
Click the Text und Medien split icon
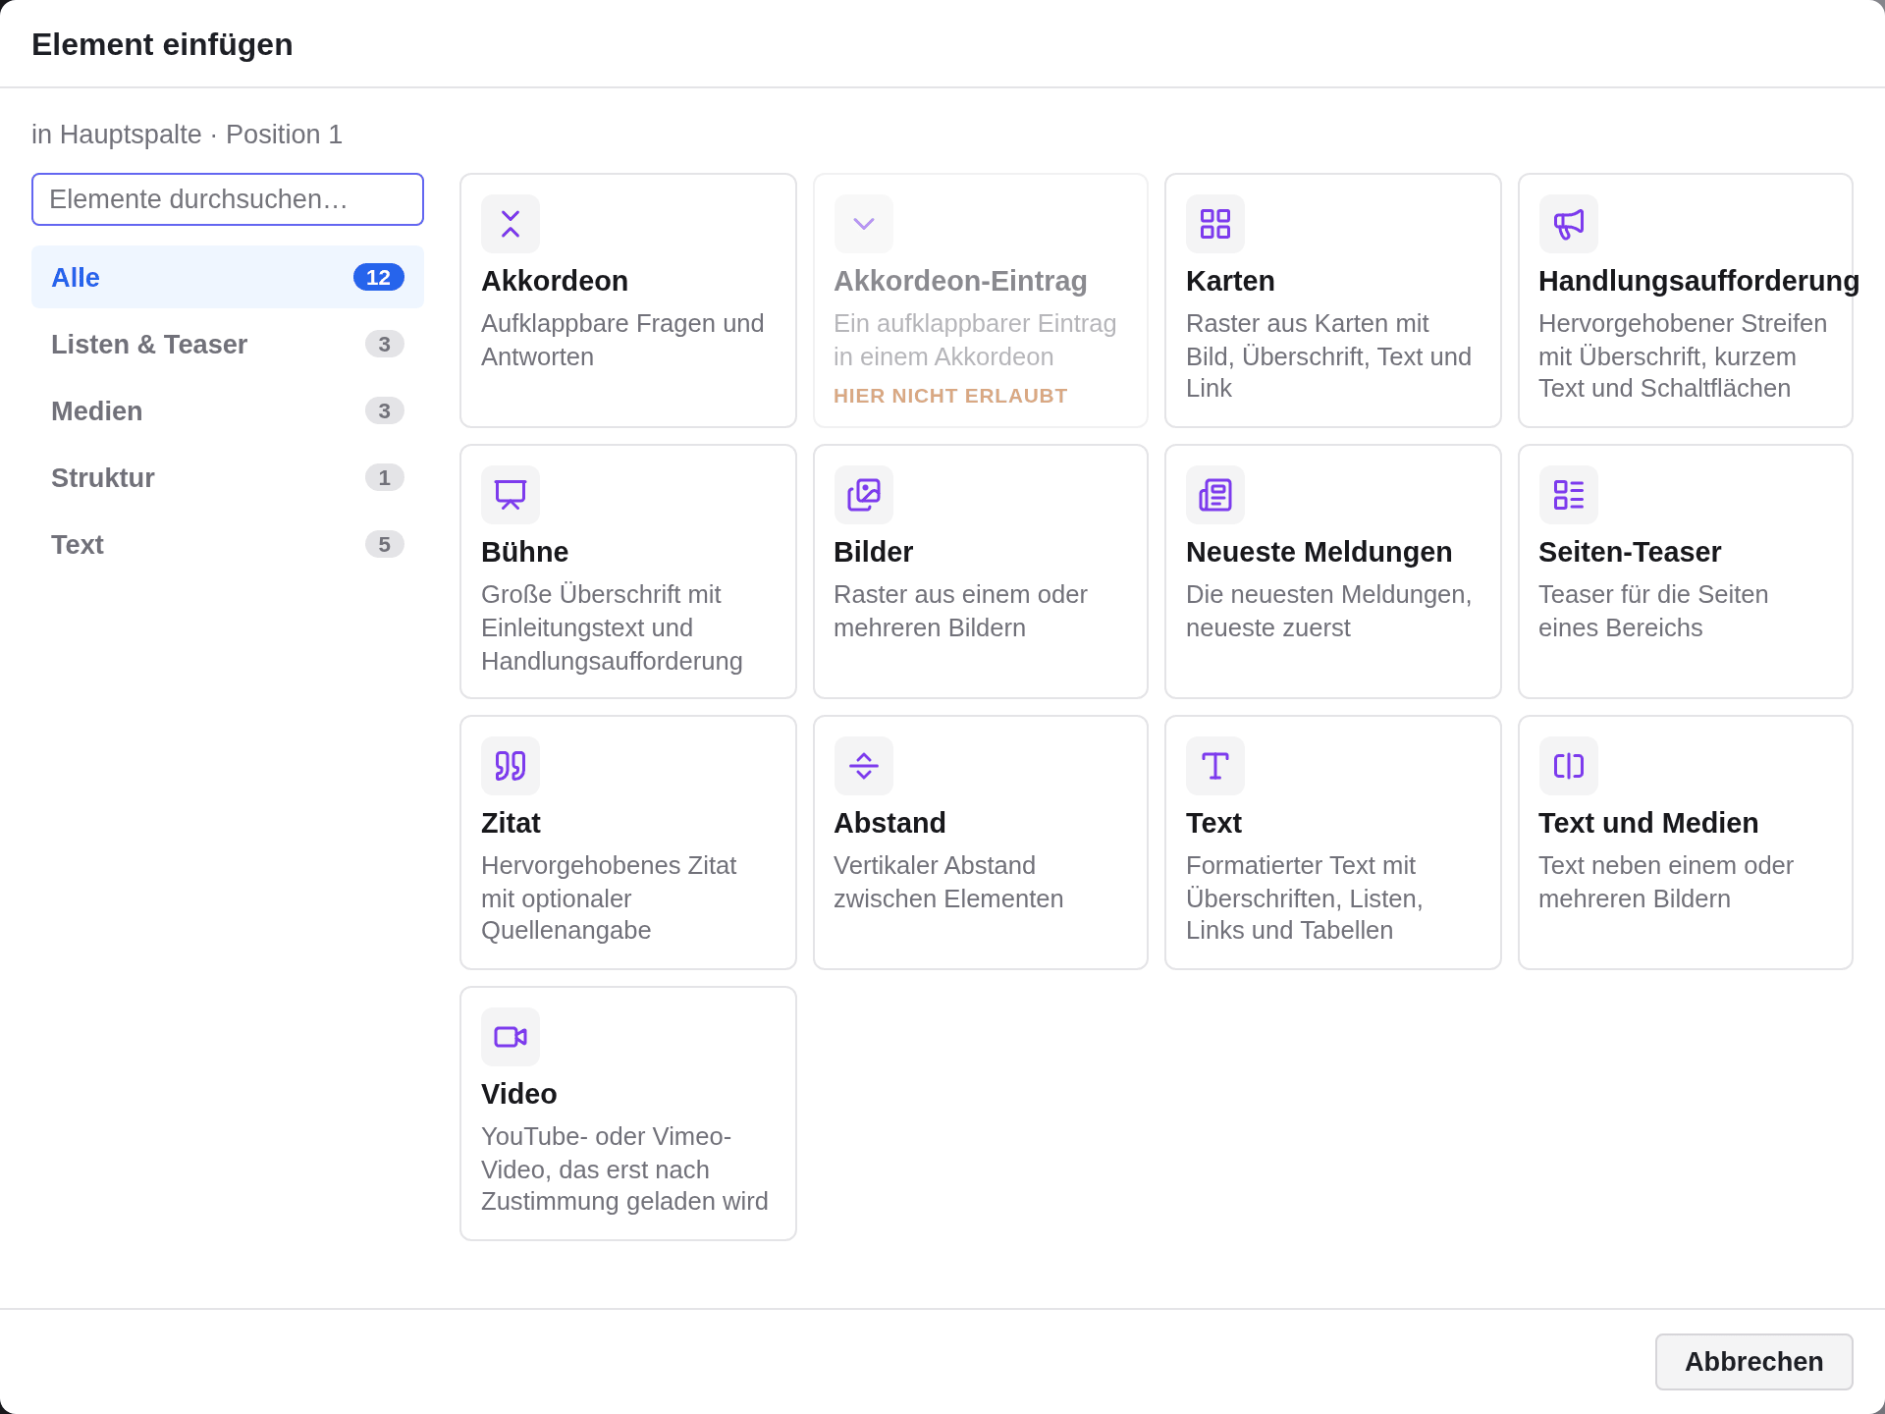click(1569, 766)
